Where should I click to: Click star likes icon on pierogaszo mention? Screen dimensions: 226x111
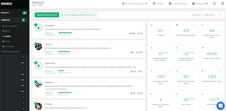click(x=130, y=34)
